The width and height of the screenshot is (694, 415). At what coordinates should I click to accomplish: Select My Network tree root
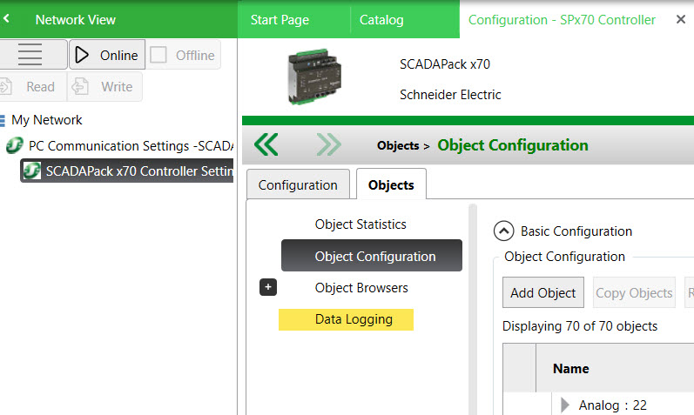click(x=46, y=120)
